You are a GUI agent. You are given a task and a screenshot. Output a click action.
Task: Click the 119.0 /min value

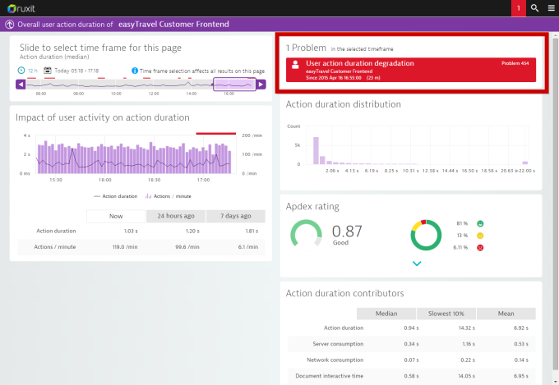click(x=125, y=247)
